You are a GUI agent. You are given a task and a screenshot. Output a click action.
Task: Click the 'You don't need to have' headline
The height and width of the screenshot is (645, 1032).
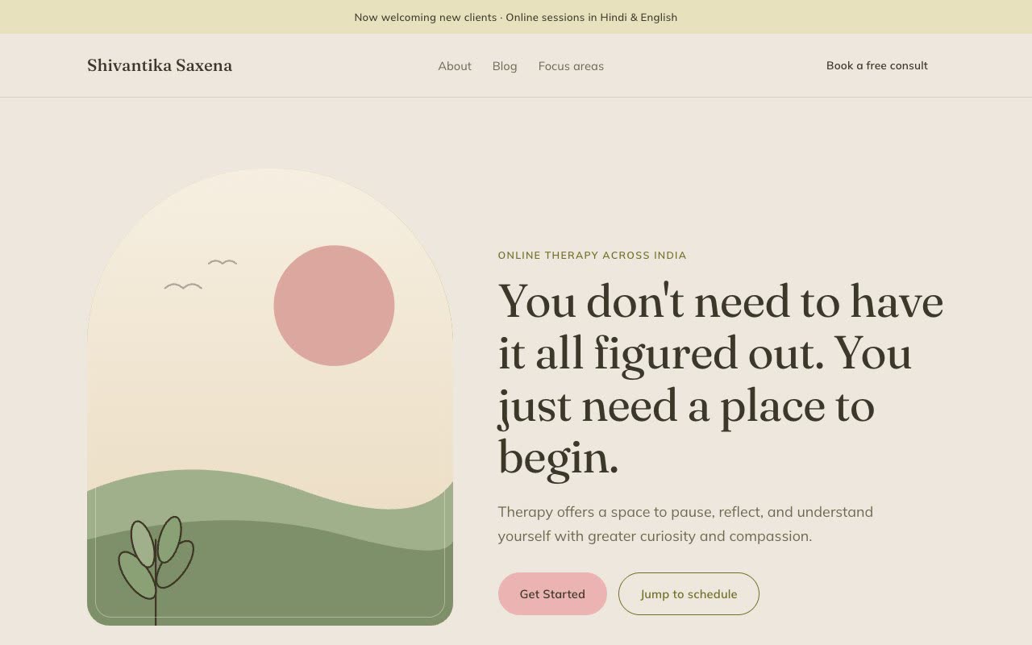pos(721,379)
